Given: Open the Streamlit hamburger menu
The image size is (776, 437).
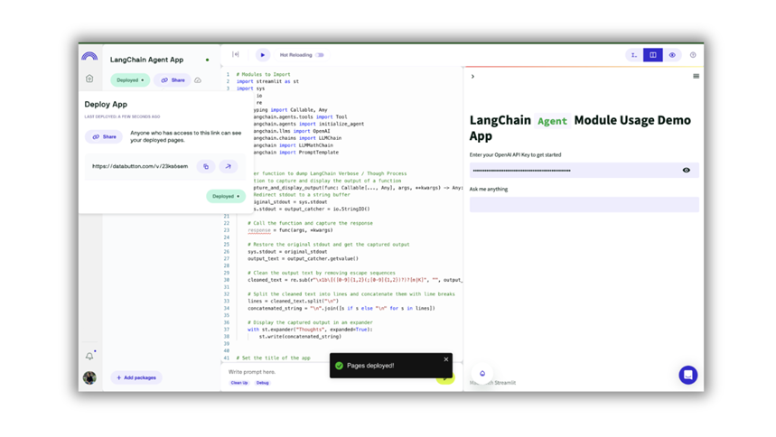Looking at the screenshot, I should tap(696, 76).
